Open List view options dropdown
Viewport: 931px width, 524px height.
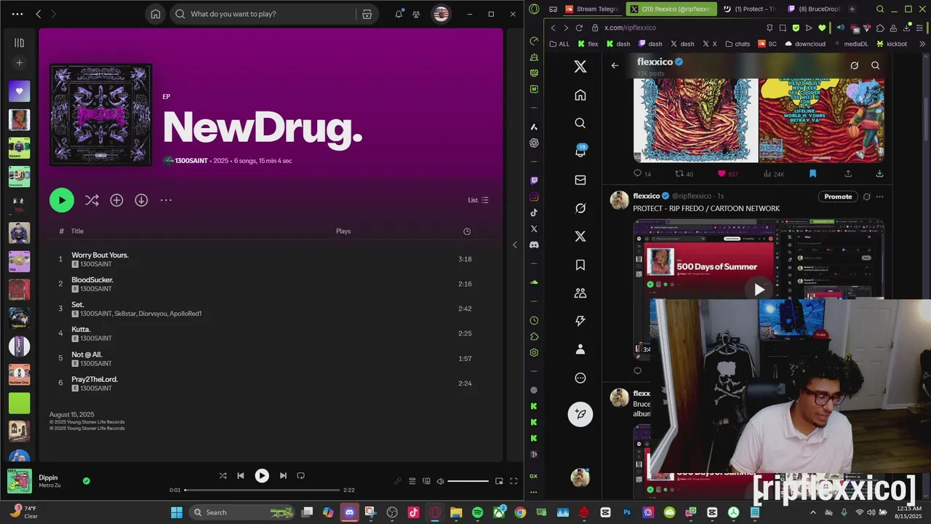478,200
